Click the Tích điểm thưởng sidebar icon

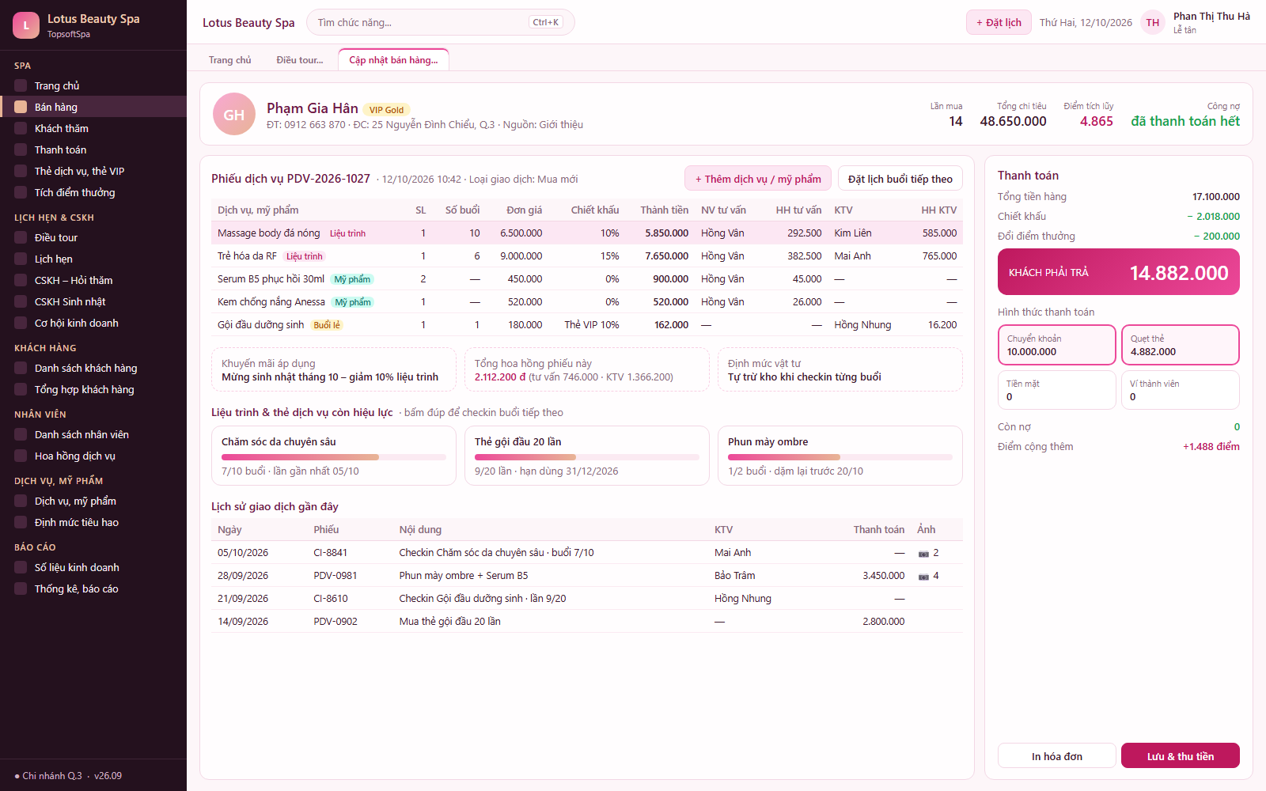pos(21,192)
